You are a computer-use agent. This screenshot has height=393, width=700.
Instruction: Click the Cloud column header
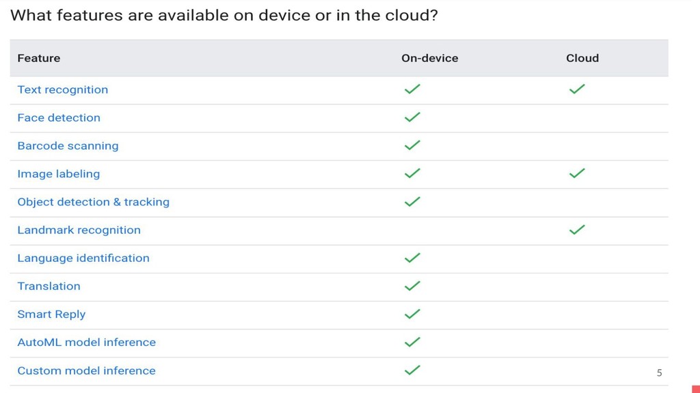(x=582, y=59)
